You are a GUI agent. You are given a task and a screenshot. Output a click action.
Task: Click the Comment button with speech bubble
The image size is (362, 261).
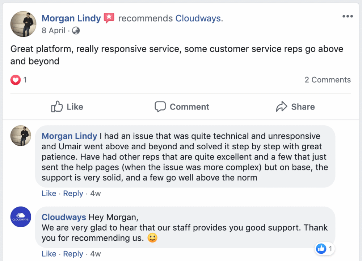point(182,107)
